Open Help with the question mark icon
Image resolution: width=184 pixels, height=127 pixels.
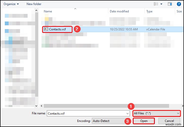pos(179,4)
